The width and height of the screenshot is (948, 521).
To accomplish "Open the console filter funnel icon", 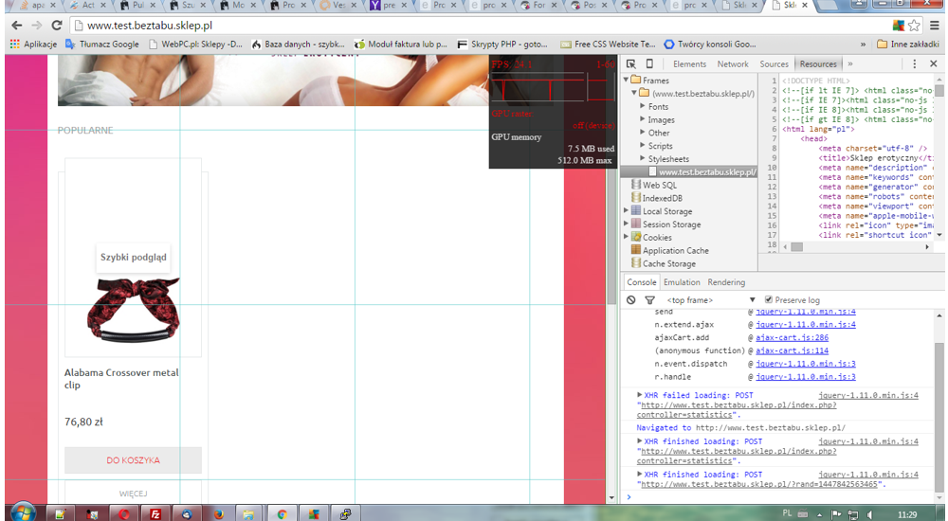I will click(650, 299).
